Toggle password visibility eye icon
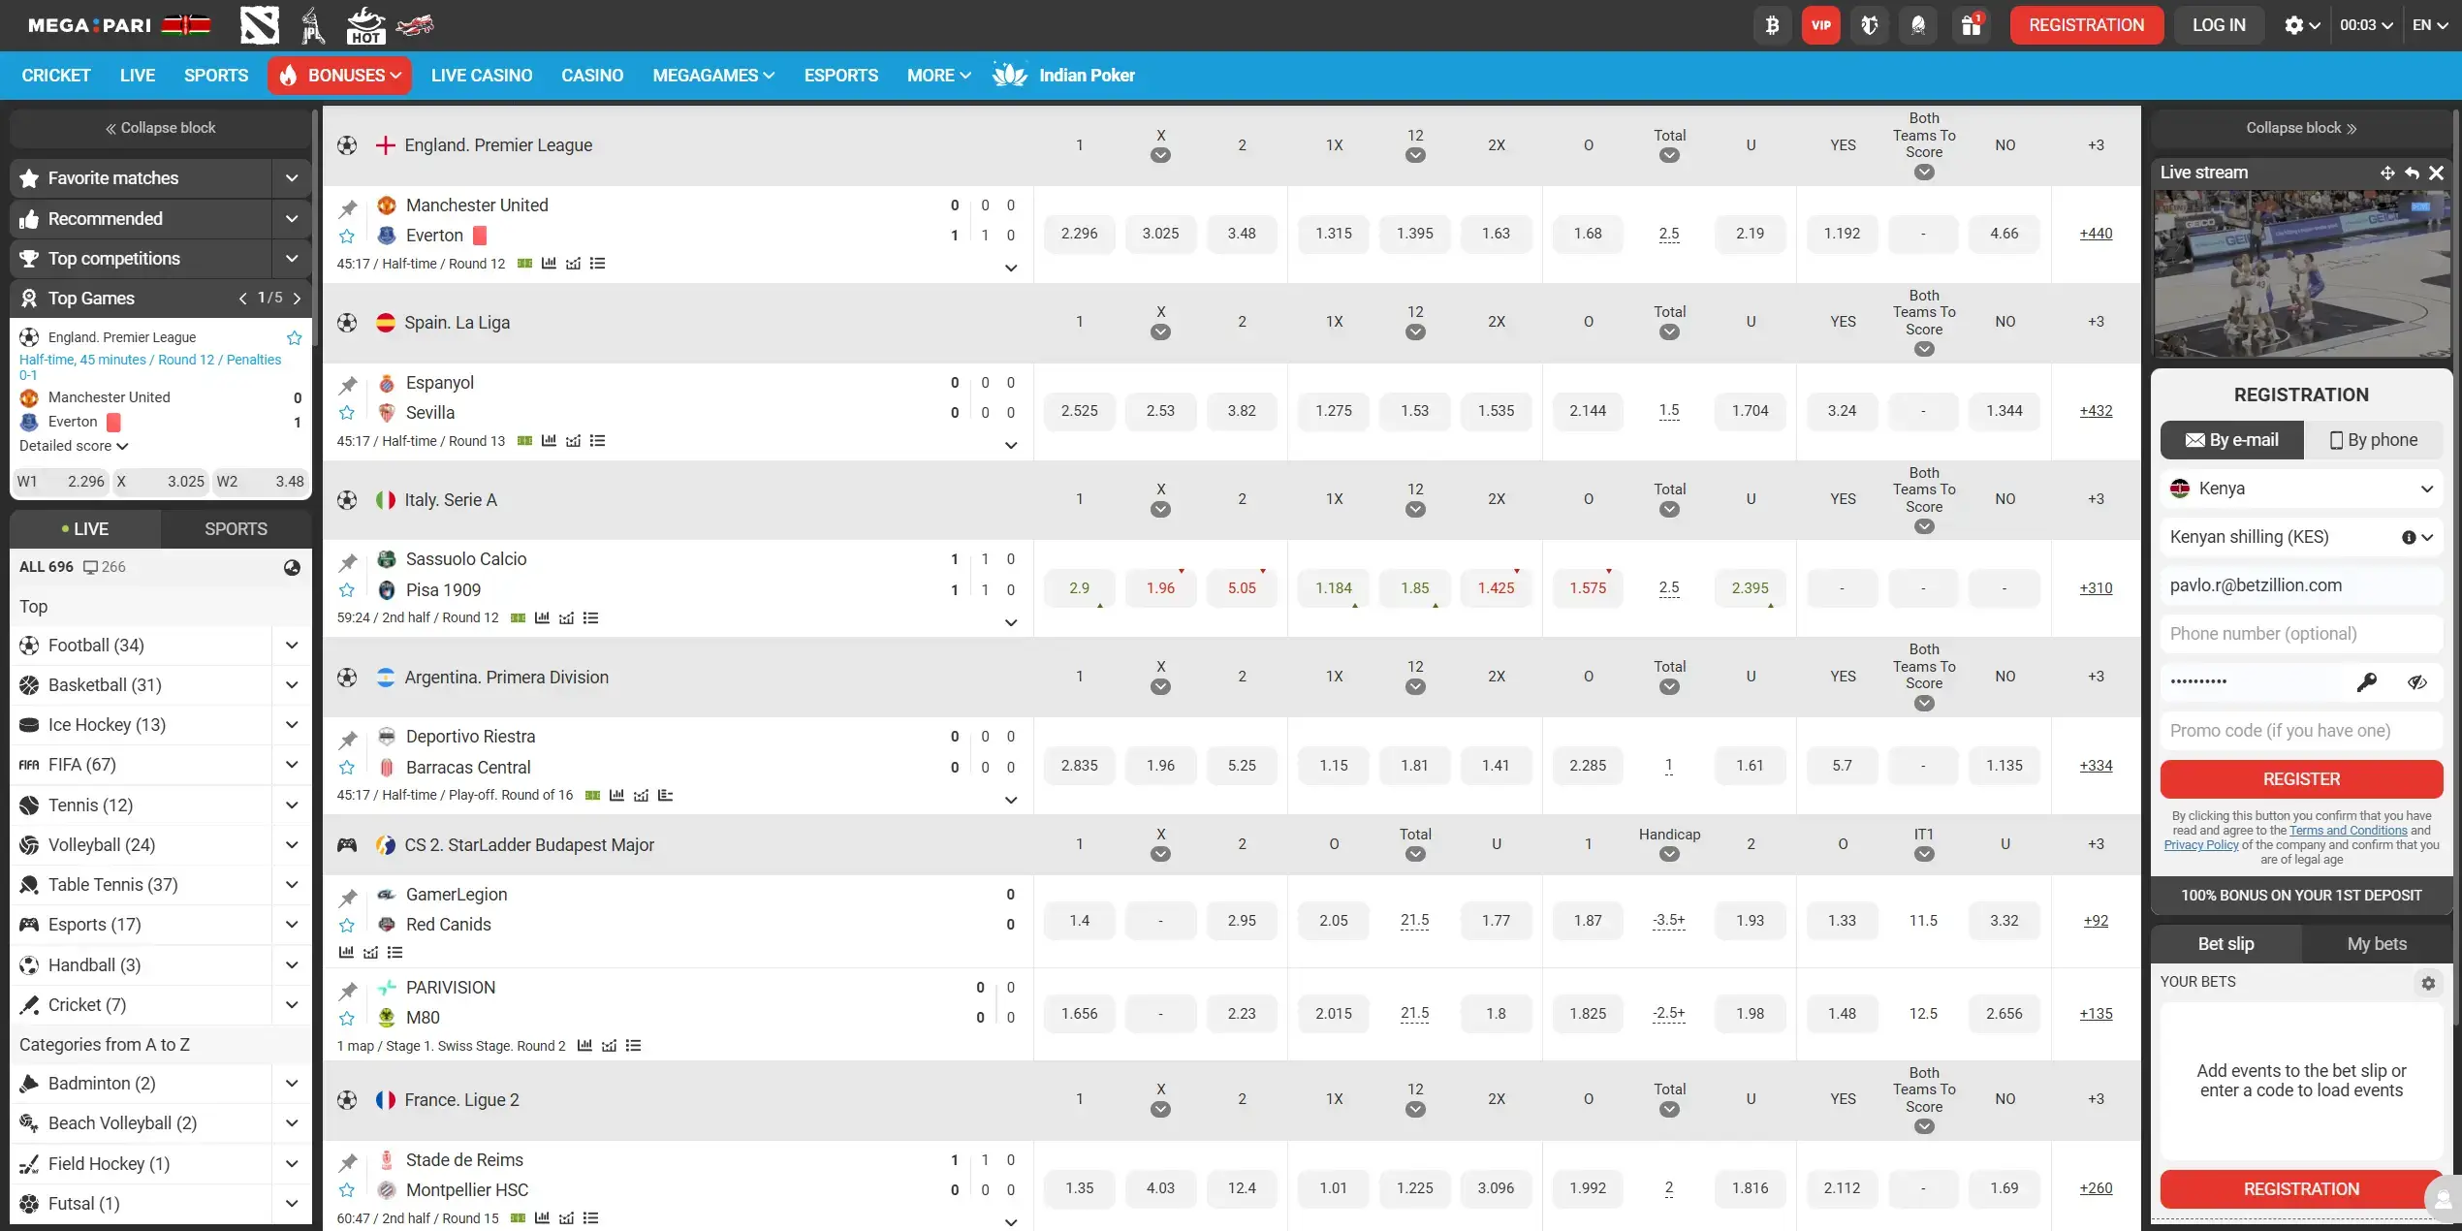This screenshot has width=2462, height=1231. 2416,682
